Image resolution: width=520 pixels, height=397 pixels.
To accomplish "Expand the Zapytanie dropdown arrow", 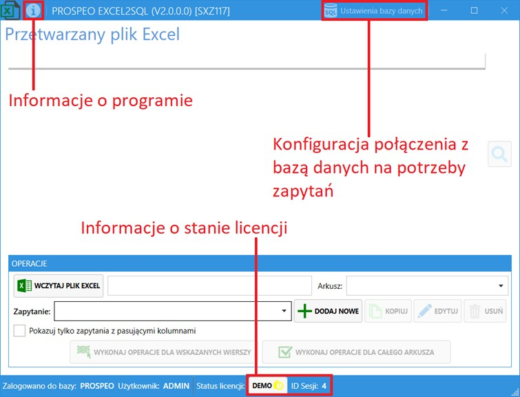I will pyautogui.click(x=284, y=312).
